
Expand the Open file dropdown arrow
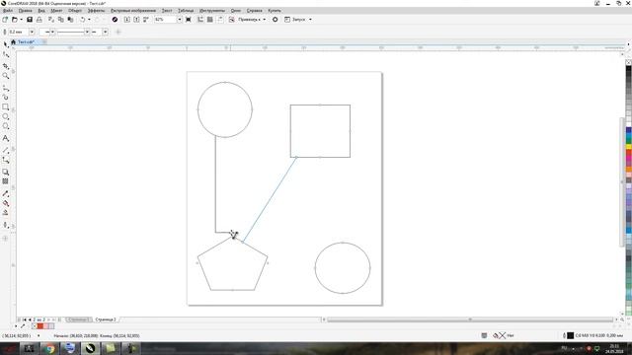21,20
